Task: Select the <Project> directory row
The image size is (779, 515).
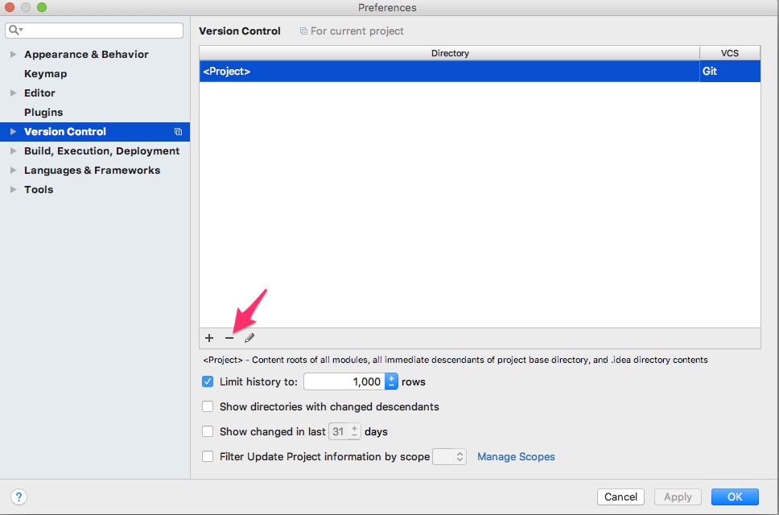Action: pyautogui.click(x=449, y=71)
